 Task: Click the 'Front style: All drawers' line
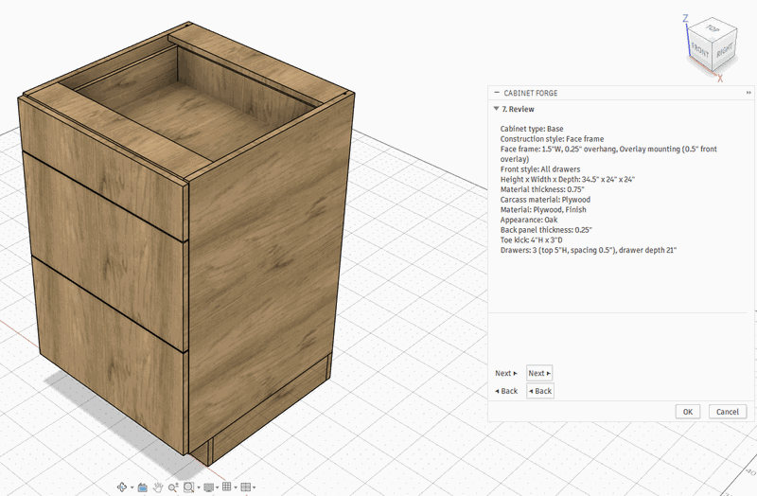click(x=540, y=169)
